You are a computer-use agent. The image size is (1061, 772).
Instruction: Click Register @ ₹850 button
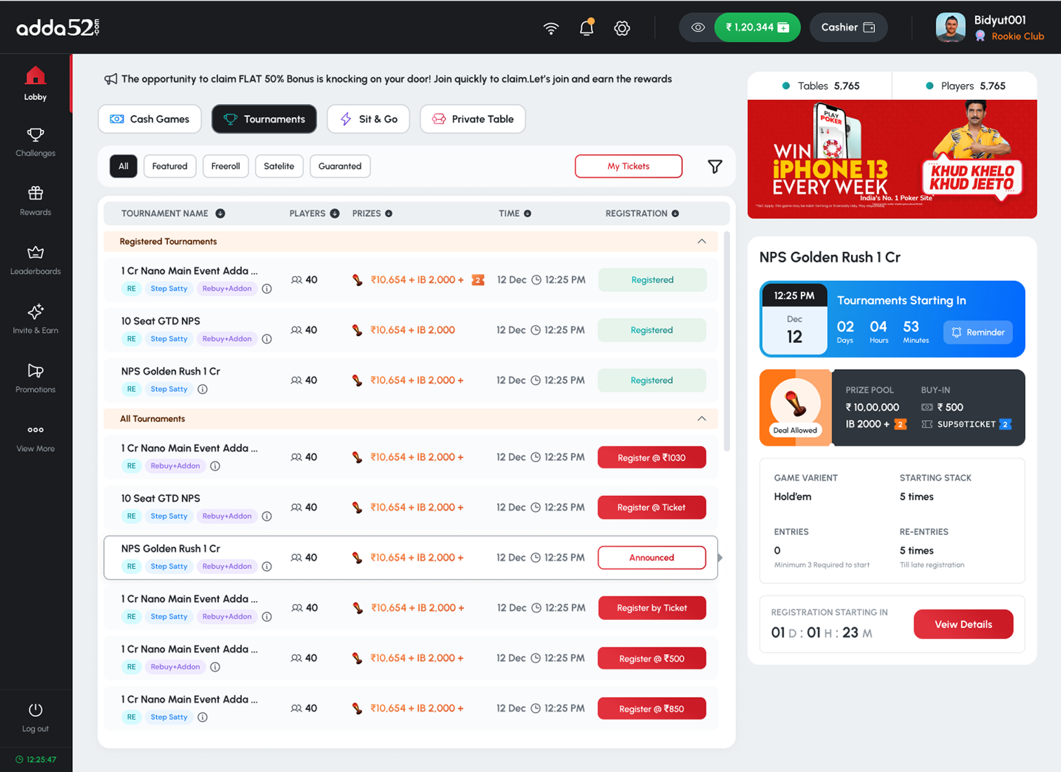652,709
